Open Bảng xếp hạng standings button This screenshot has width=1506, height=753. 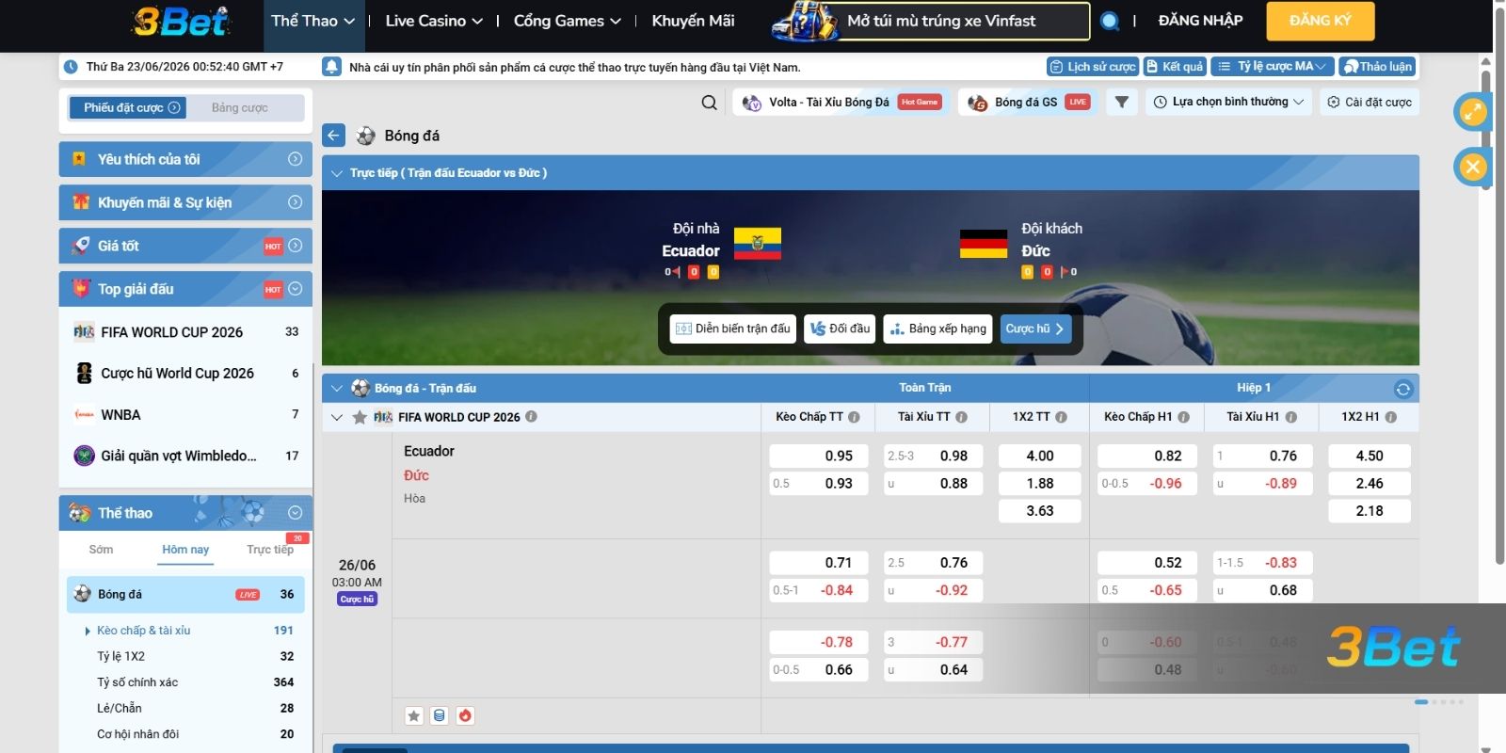[x=937, y=328]
